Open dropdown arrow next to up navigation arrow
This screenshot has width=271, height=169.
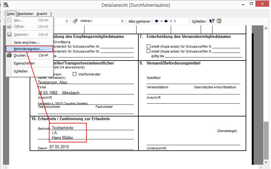click(171, 21)
